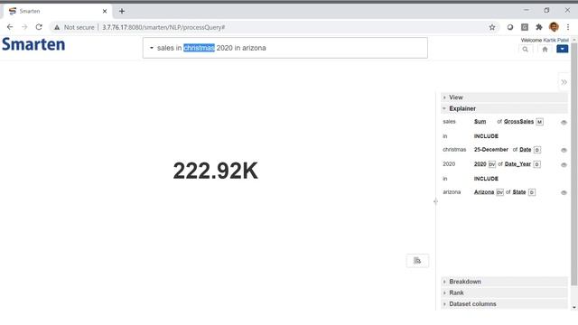Click the 222.92K result value
Image resolution: width=578 pixels, height=325 pixels.
(x=216, y=171)
